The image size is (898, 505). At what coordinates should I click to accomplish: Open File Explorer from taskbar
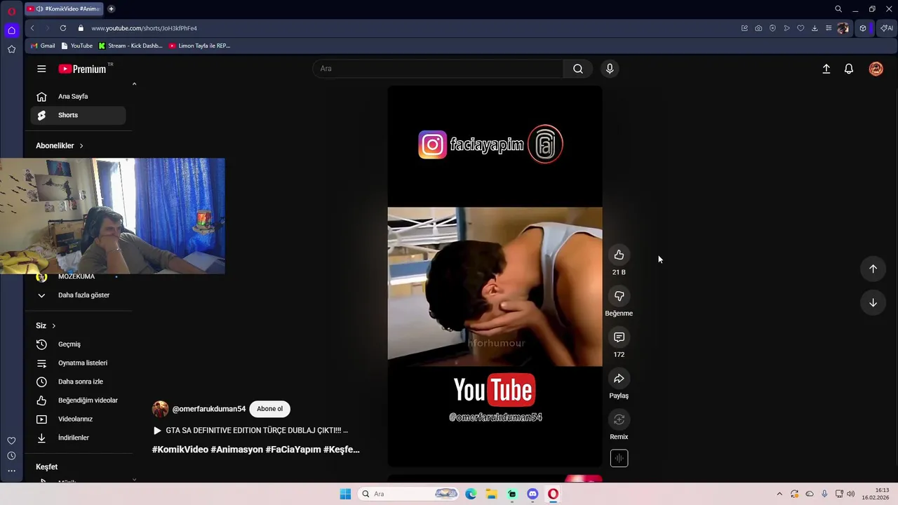click(491, 494)
